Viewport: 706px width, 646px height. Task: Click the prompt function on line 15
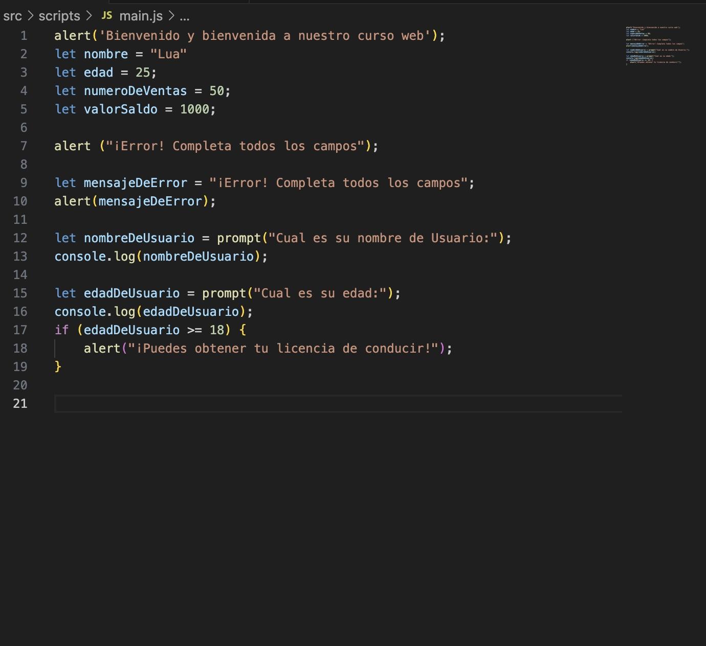(224, 293)
